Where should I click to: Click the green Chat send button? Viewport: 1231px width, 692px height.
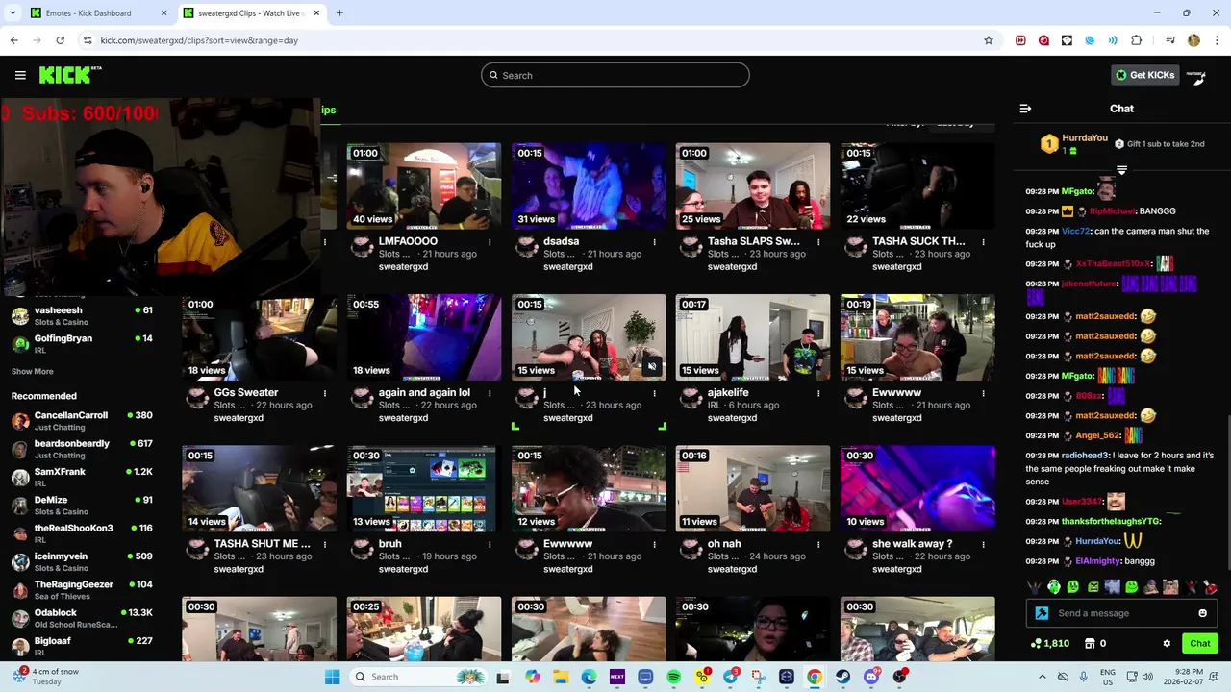(1200, 644)
